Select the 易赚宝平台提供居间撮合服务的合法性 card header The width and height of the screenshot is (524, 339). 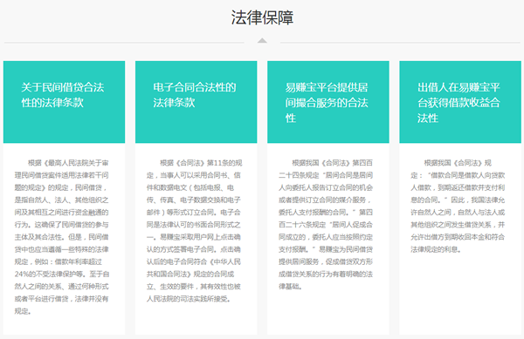coord(328,102)
